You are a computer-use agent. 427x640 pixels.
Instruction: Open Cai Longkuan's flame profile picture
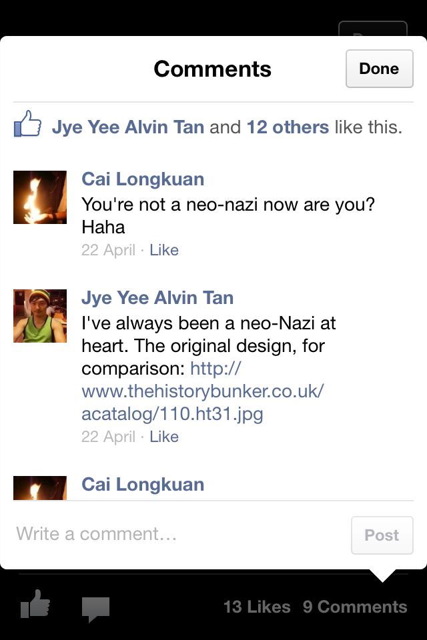pyautogui.click(x=40, y=197)
